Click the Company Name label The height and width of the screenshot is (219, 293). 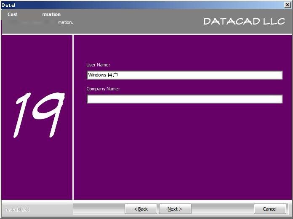[x=103, y=89]
